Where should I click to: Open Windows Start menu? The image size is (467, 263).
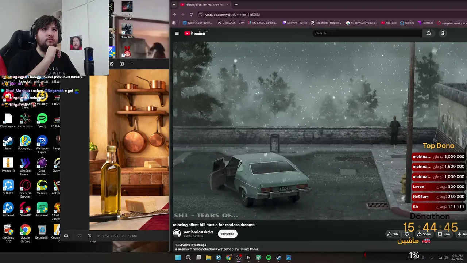click(x=178, y=258)
